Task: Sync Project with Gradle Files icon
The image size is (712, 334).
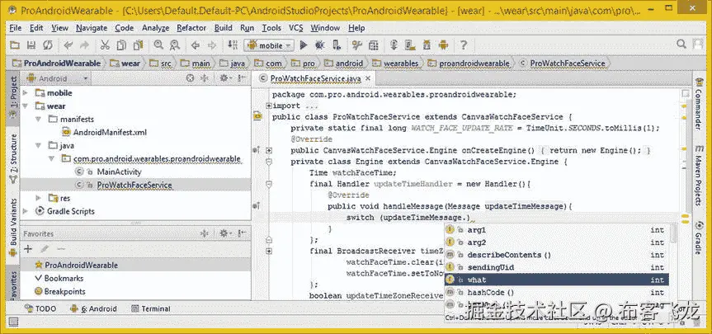Action: click(394, 45)
